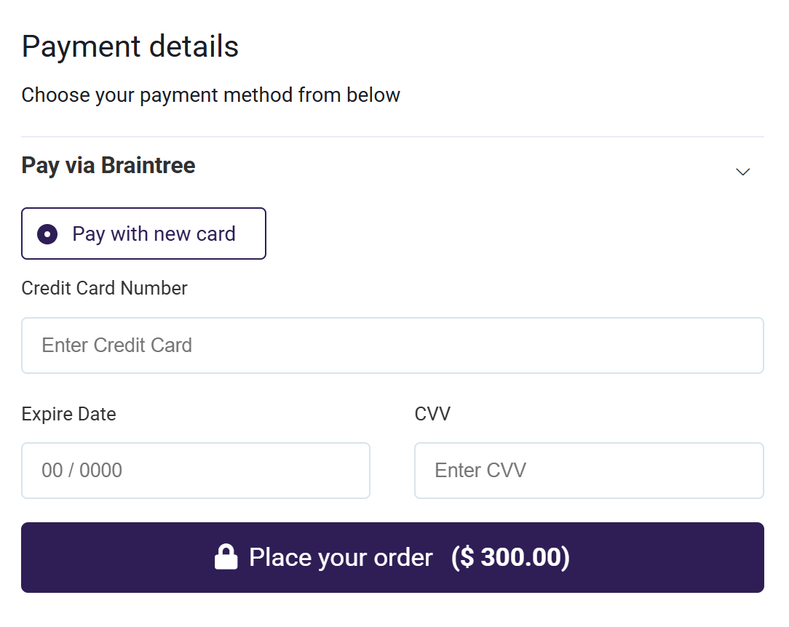Focus the Enter Credit Card field
This screenshot has width=789, height=627.
coord(392,346)
